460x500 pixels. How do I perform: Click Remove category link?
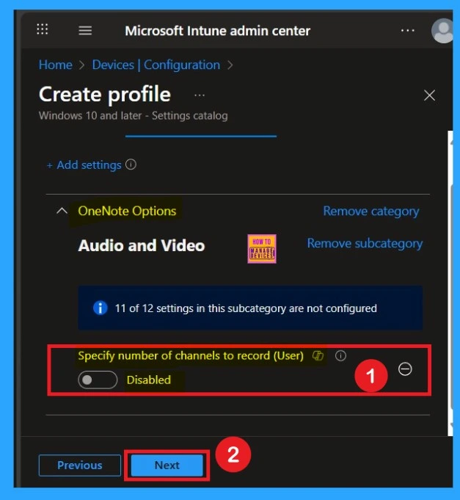(371, 211)
